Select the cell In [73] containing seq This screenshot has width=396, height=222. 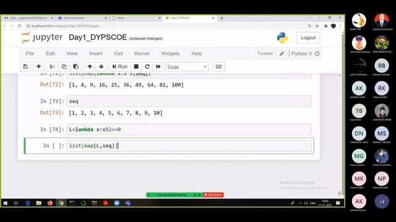(189, 101)
